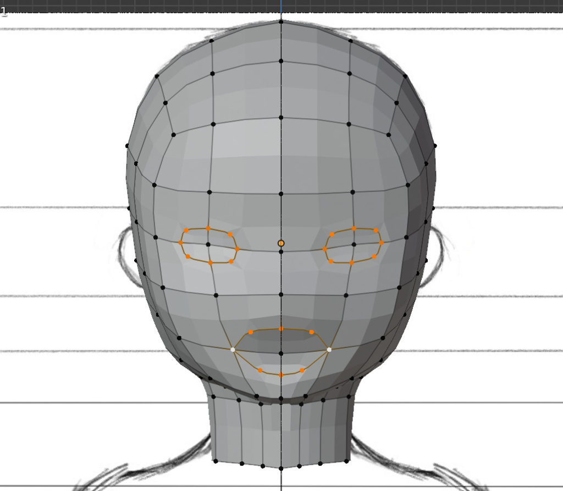Select the outer corner vertex of the left eye
The width and height of the screenshot is (563, 491).
pos(180,242)
